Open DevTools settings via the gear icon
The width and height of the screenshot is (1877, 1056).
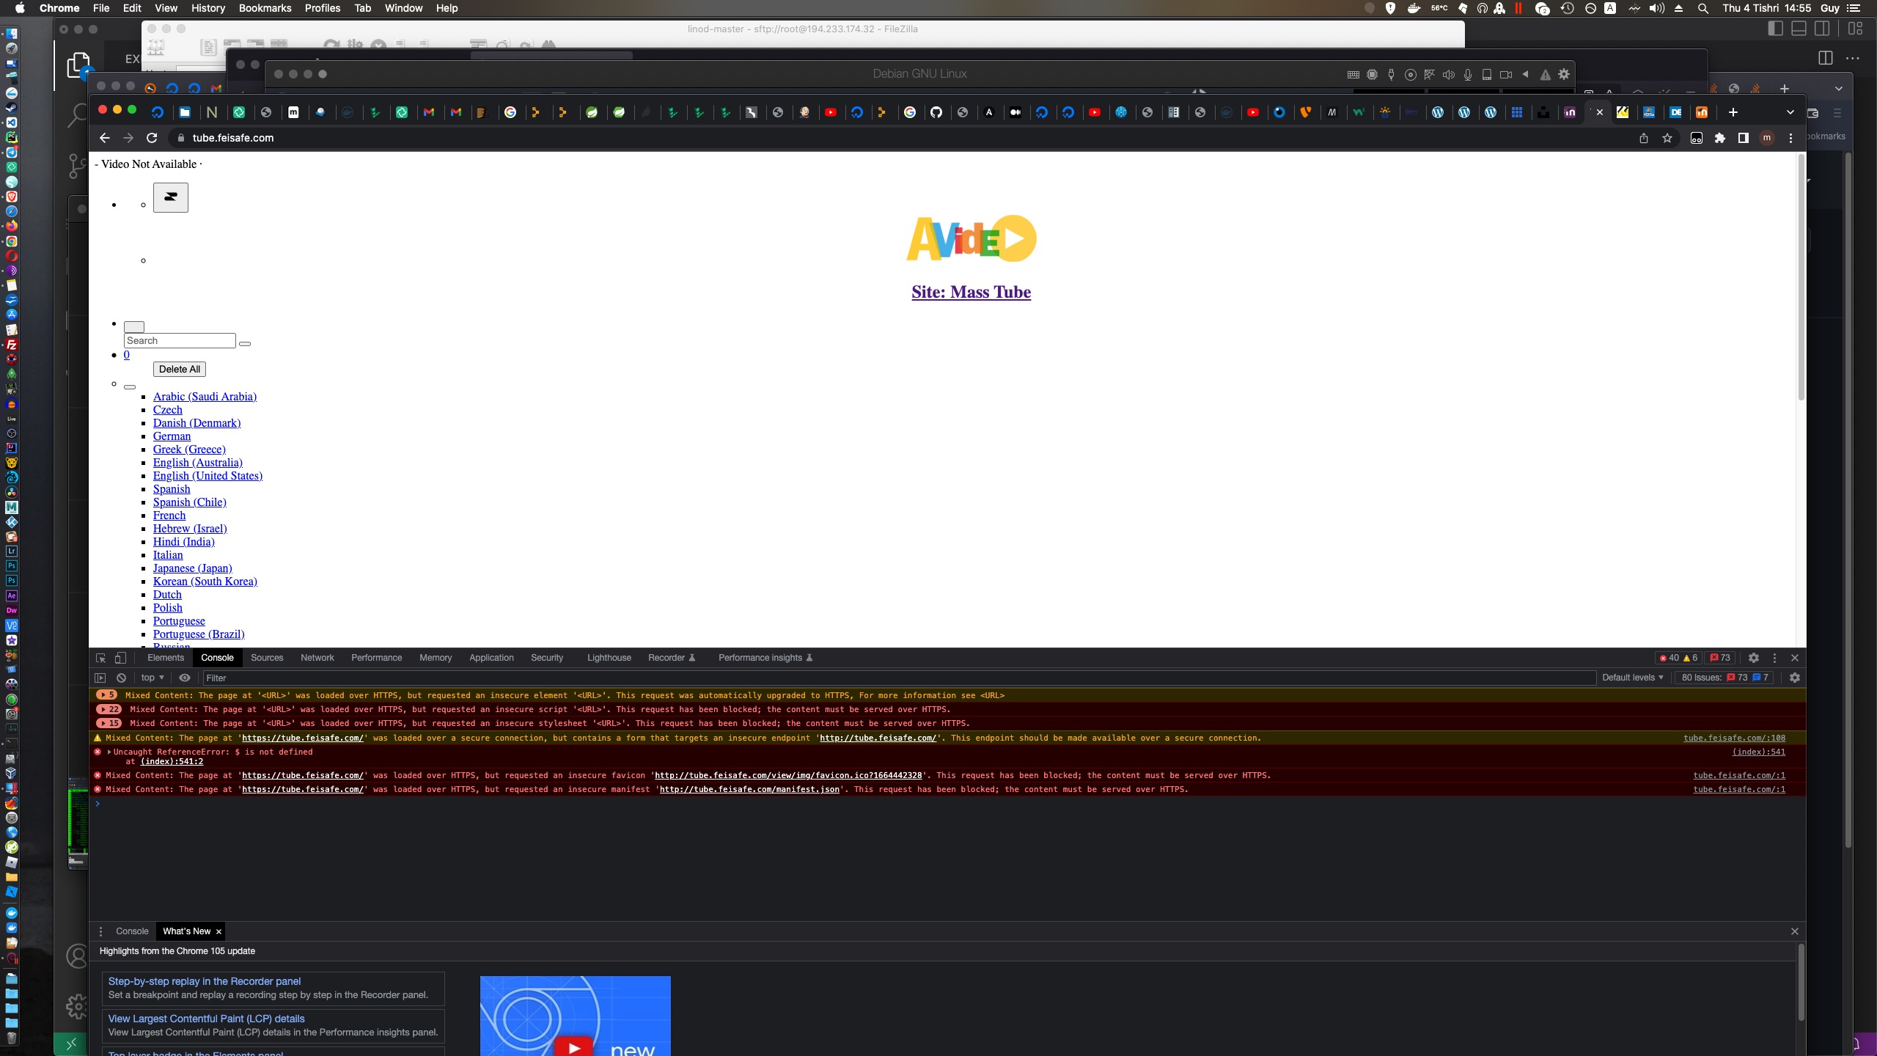click(x=1754, y=658)
